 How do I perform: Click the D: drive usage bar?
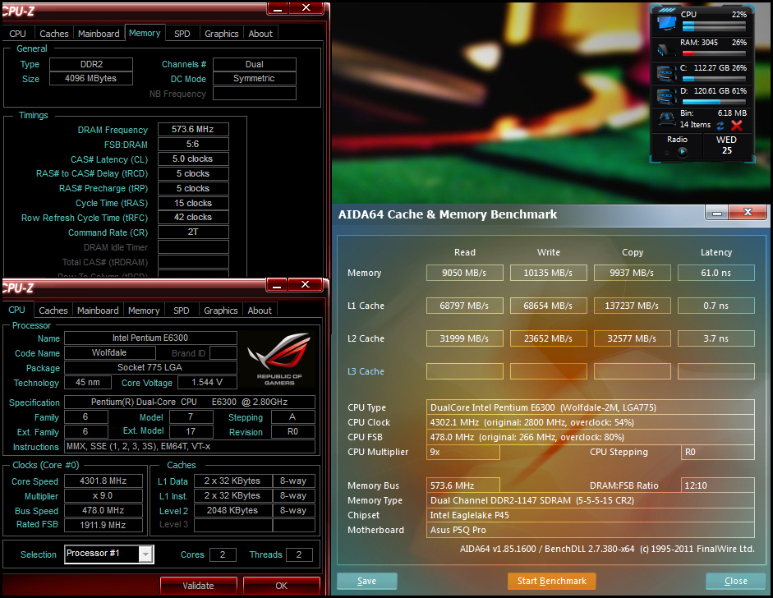(714, 102)
